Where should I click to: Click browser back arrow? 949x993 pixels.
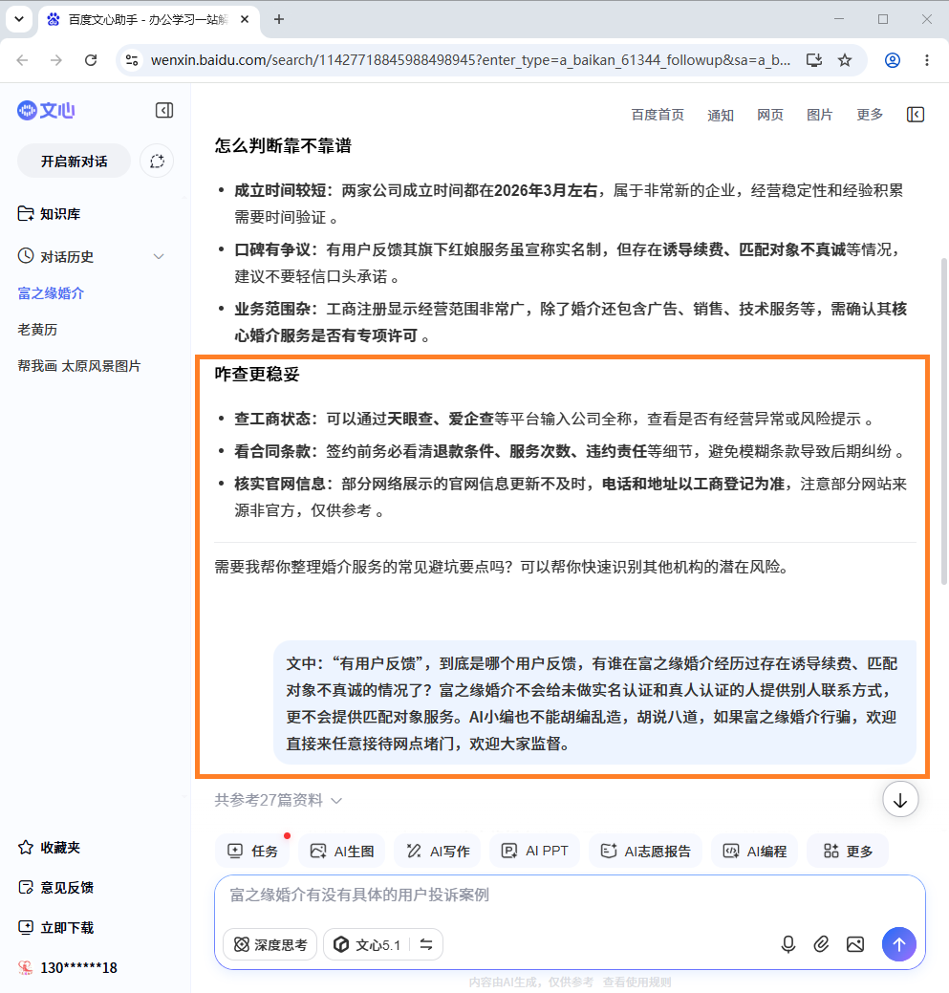pyautogui.click(x=22, y=60)
